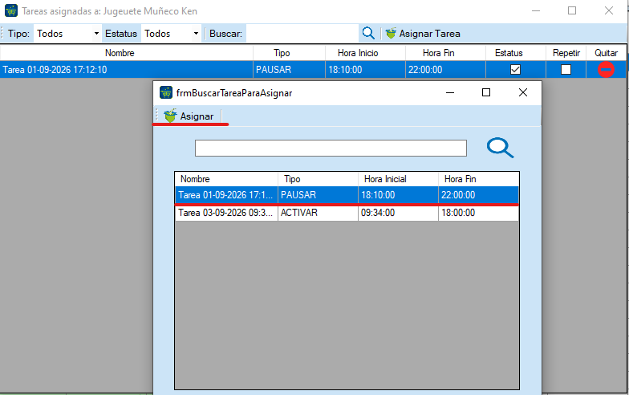Click the Tipo header in the dialog grid

(318, 179)
